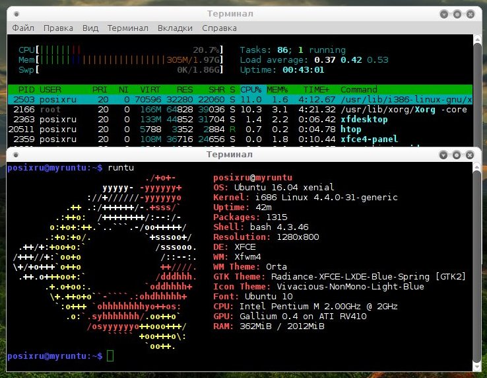The image size is (487, 378).
Task: Close the bottom terminal window
Action: (x=470, y=155)
